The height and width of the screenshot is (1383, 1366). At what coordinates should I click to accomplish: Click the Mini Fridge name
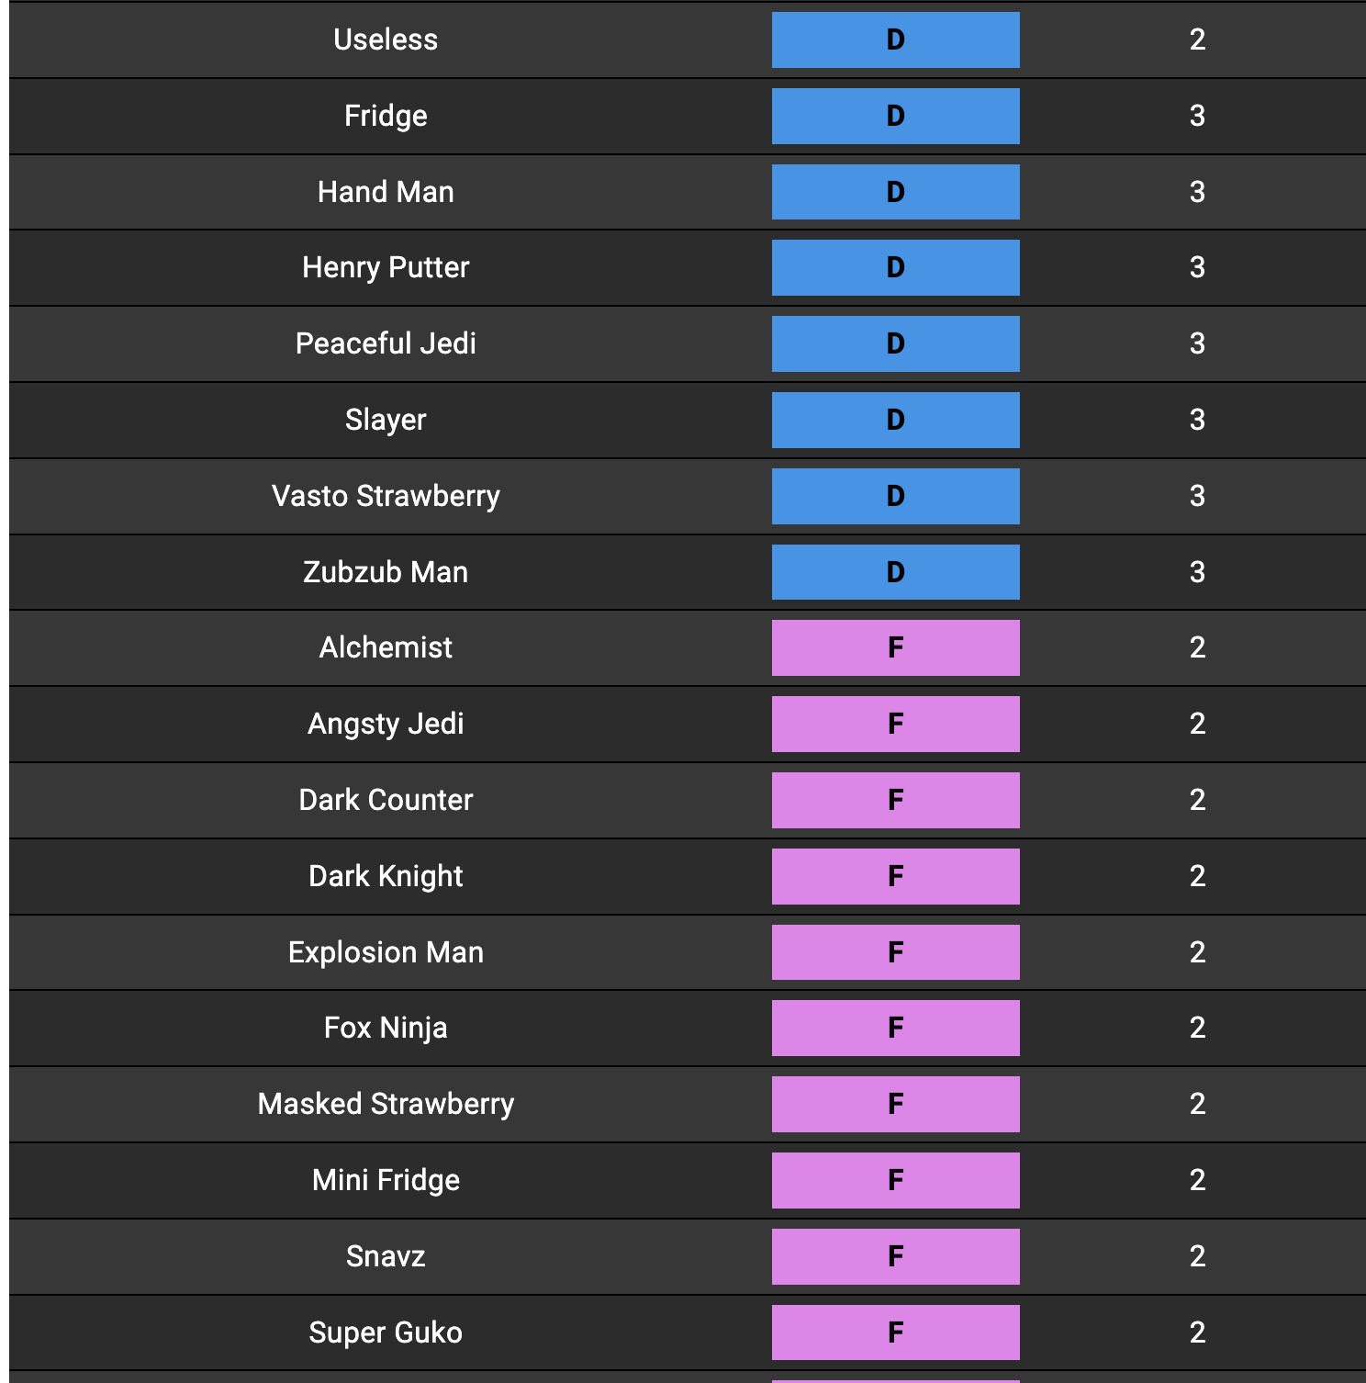386,1180
